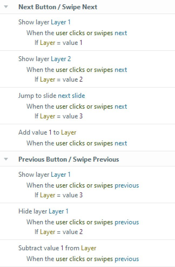Collapse the Previous Button / Swipe Previous section
Viewport: 175px width, 267px height.
pyautogui.click(x=6, y=159)
